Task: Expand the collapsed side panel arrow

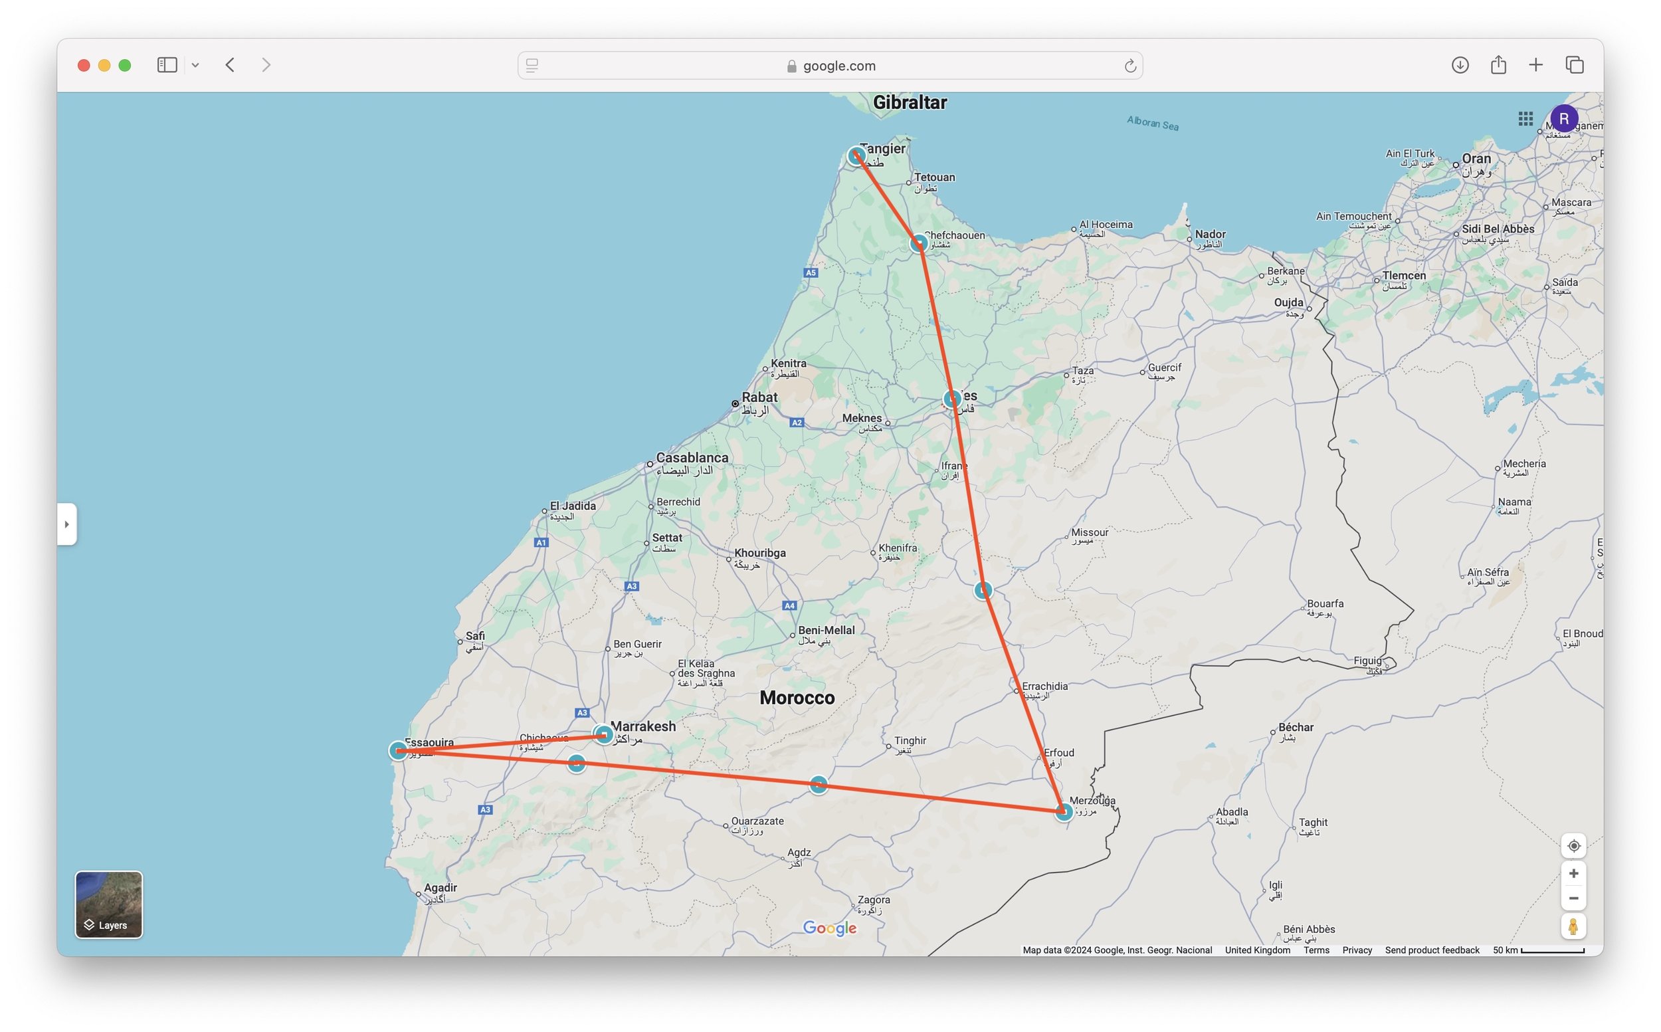Action: (67, 524)
